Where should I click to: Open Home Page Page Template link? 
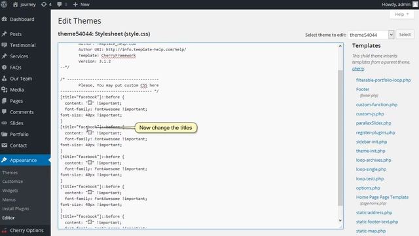[382, 197]
